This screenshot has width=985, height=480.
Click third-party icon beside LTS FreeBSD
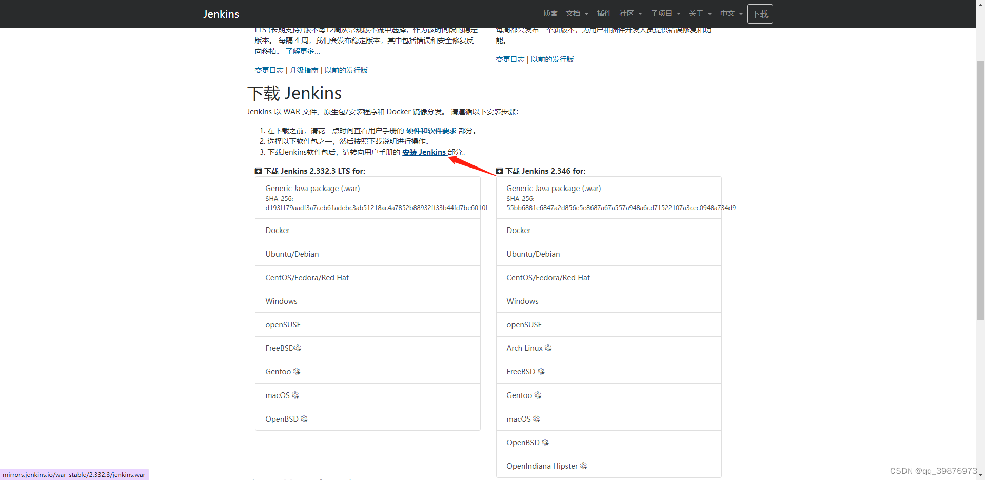(298, 348)
